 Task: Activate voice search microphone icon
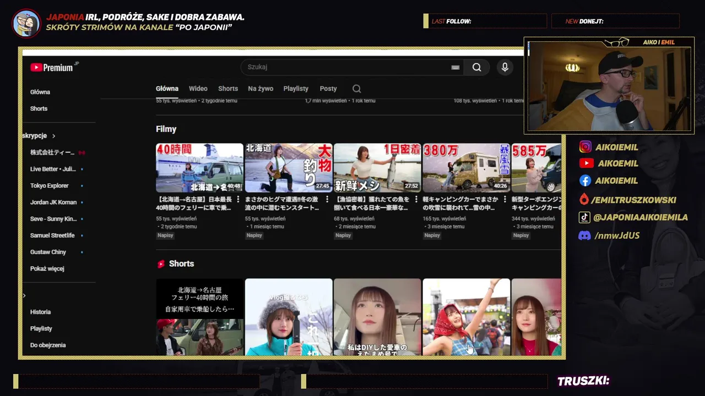pos(505,67)
